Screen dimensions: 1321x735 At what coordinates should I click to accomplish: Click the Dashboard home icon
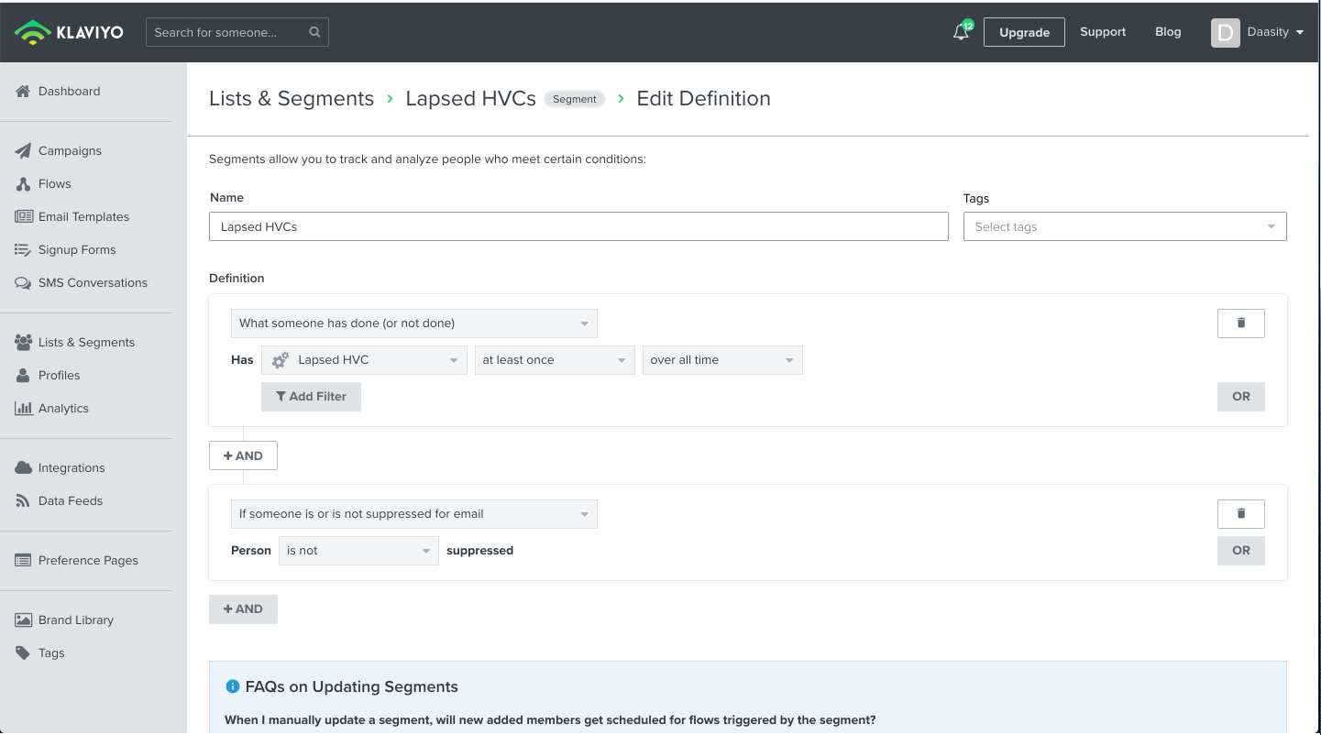click(x=23, y=92)
